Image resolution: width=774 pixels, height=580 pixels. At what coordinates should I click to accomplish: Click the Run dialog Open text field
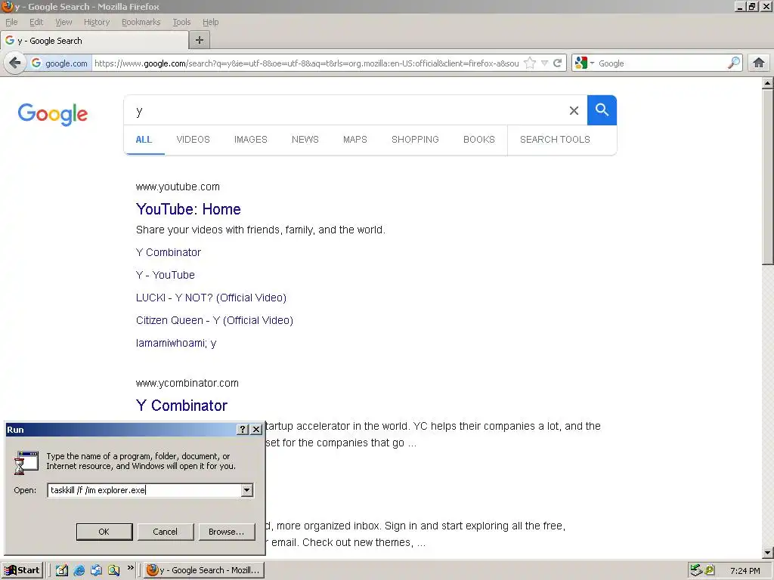point(144,490)
